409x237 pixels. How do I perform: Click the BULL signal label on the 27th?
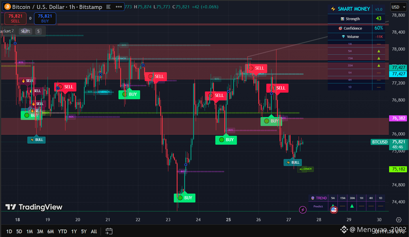(x=293, y=162)
